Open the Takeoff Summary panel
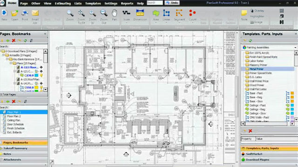The width and height of the screenshot is (298, 167). 24,148
